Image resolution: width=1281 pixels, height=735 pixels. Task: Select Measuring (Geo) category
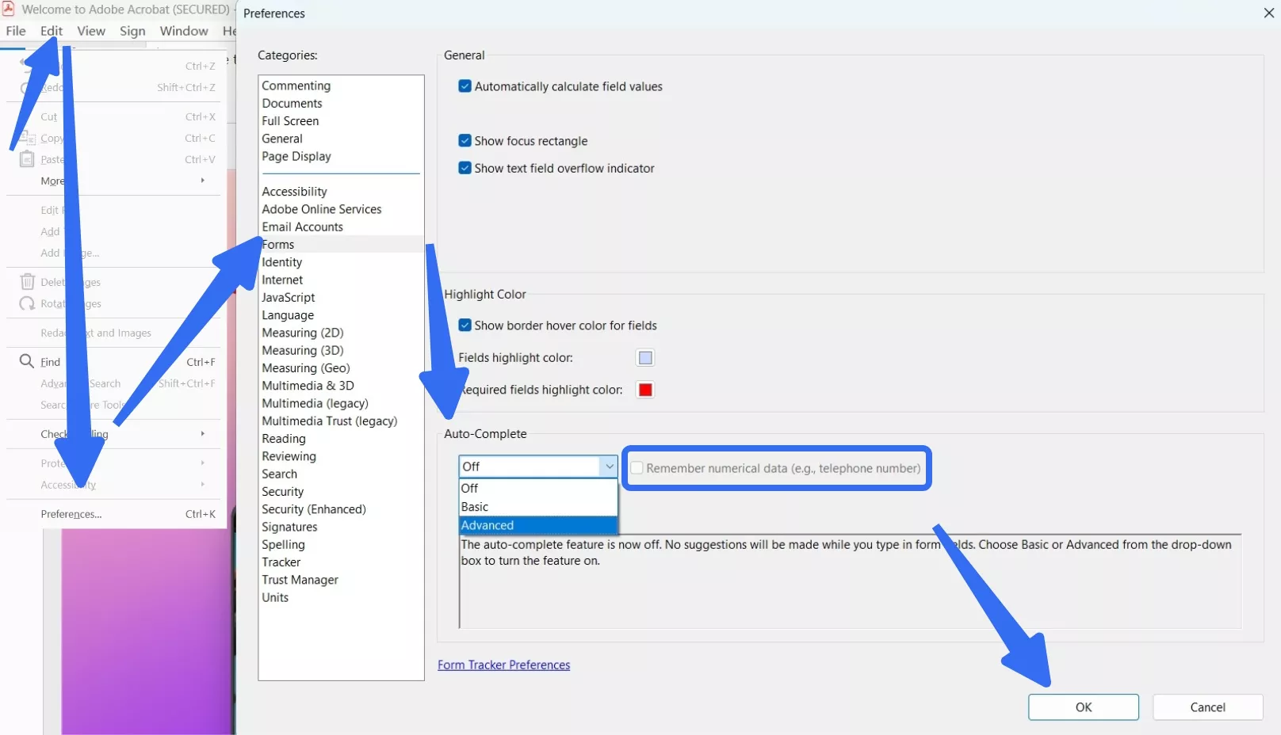306,368
